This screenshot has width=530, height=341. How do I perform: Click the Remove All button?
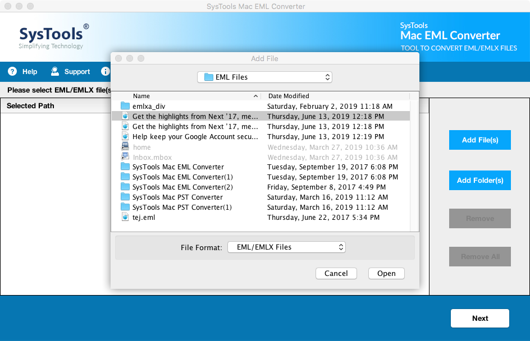pyautogui.click(x=480, y=257)
